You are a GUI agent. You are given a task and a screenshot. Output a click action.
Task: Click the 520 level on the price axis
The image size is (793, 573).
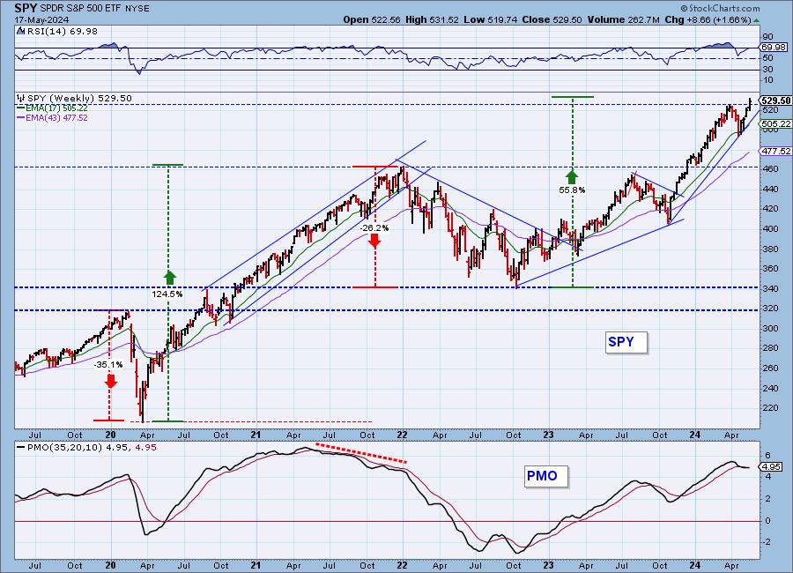768,110
